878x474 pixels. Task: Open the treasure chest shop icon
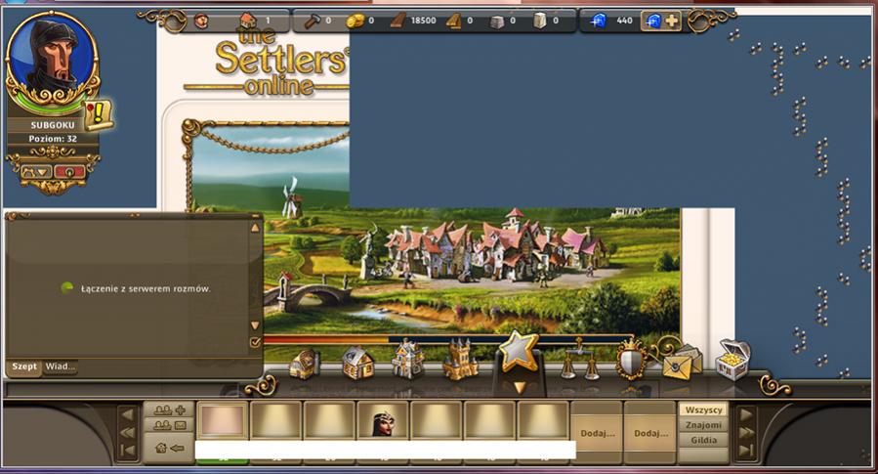pos(732,359)
